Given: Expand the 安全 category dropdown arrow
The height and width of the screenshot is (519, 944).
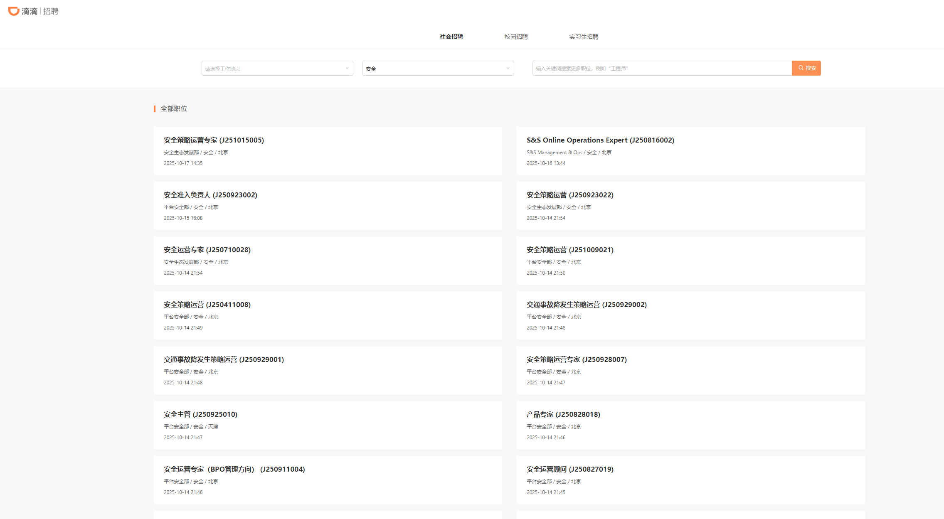Looking at the screenshot, I should click(508, 69).
